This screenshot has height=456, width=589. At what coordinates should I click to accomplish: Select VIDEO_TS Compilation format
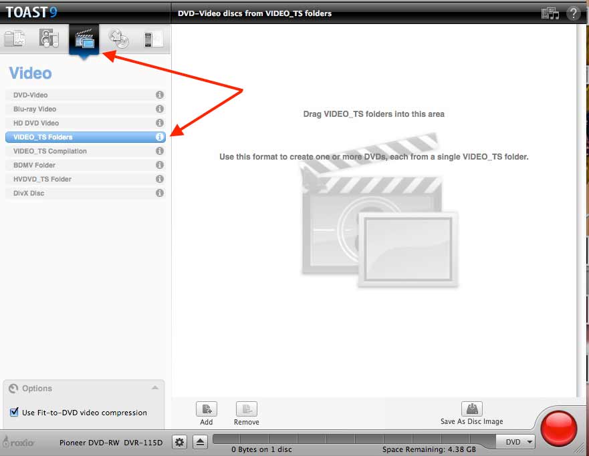coord(86,151)
